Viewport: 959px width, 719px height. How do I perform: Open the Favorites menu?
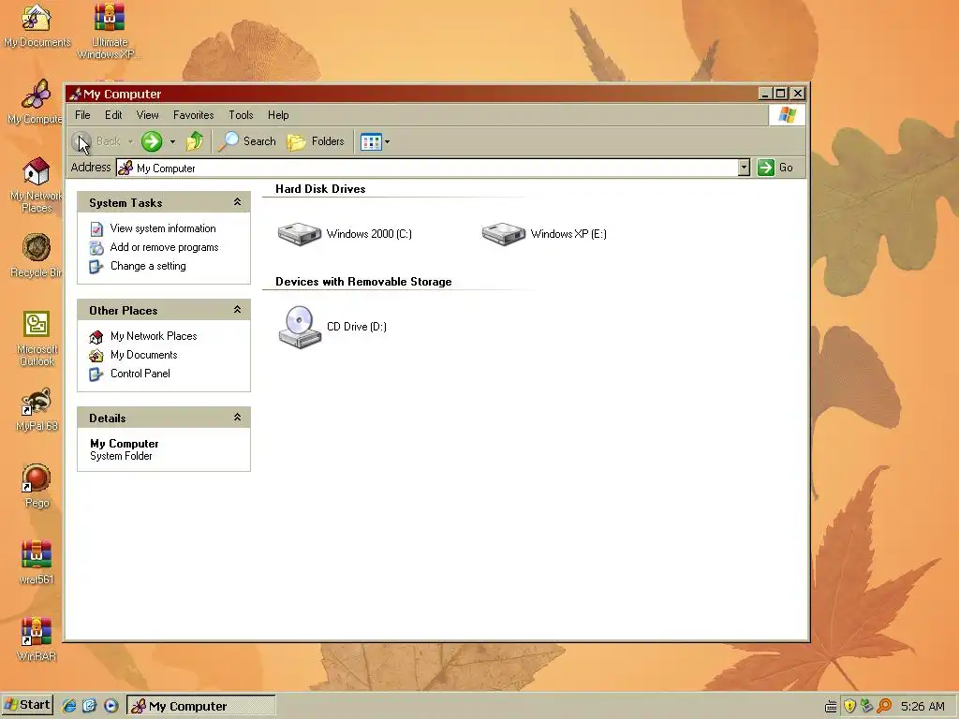(x=193, y=115)
